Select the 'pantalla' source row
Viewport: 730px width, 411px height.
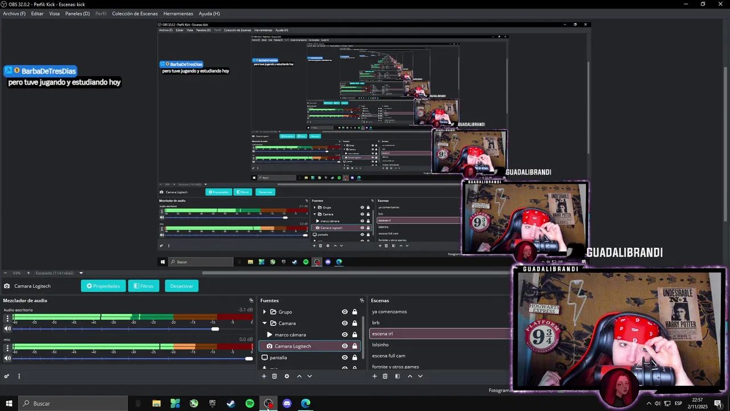[310, 357]
